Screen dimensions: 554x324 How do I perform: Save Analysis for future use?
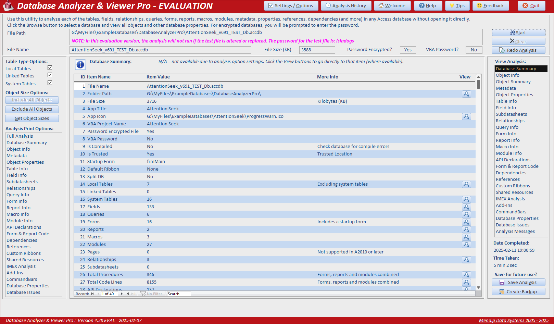[x=518, y=282]
